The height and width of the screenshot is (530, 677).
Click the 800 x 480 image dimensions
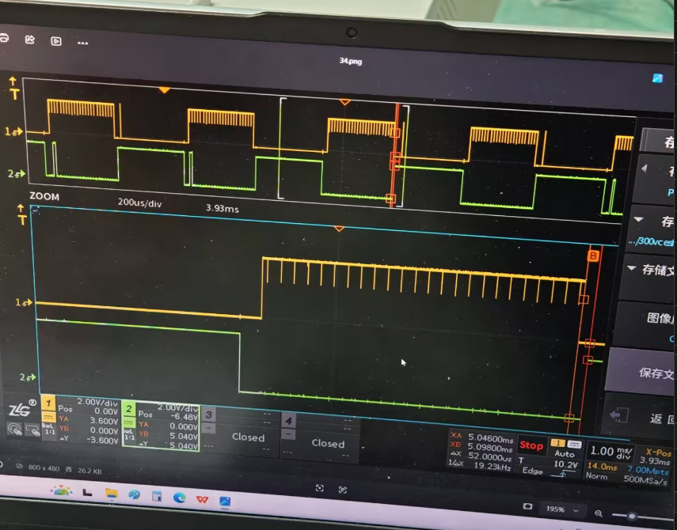pyautogui.click(x=44, y=468)
